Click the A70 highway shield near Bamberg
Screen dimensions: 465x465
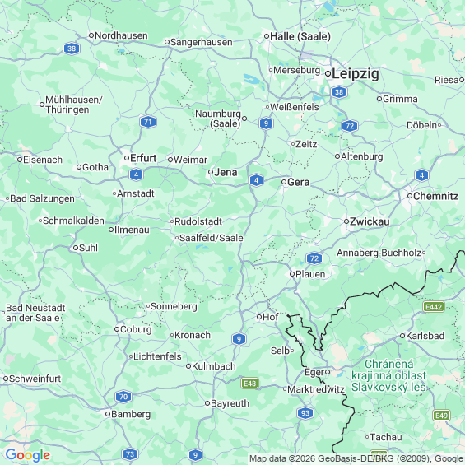123,397
